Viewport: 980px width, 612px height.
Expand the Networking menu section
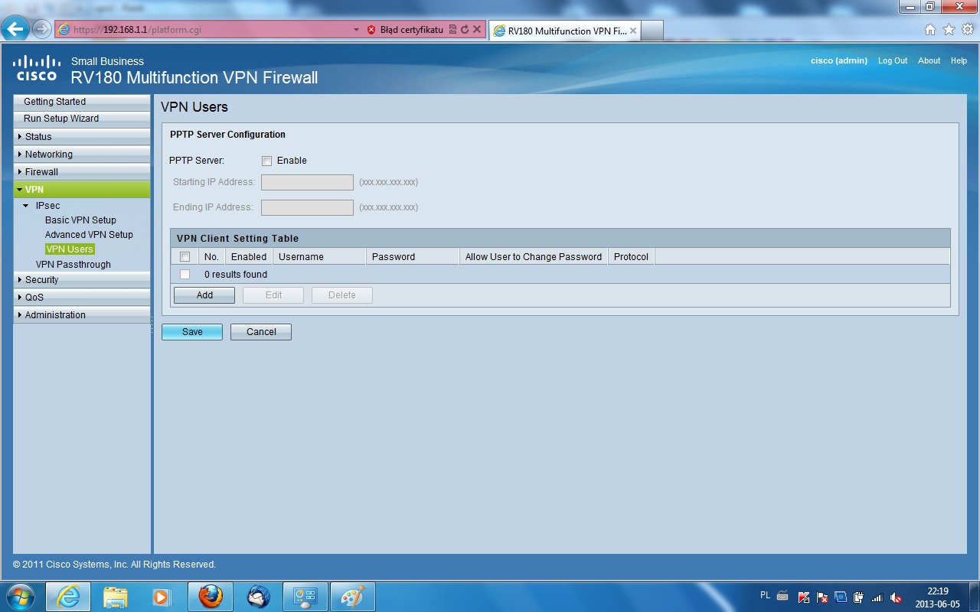coord(82,155)
